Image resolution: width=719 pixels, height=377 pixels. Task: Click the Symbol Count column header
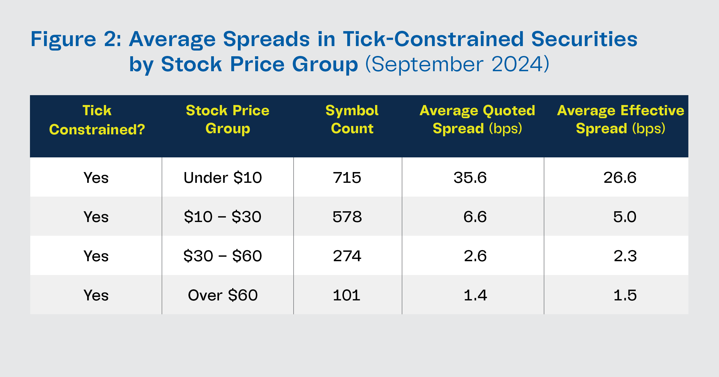point(352,119)
